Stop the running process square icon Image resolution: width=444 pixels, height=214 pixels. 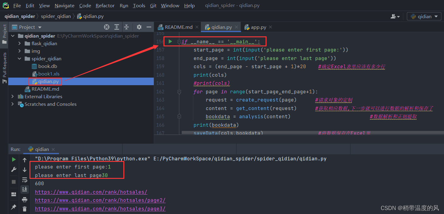click(x=14, y=182)
